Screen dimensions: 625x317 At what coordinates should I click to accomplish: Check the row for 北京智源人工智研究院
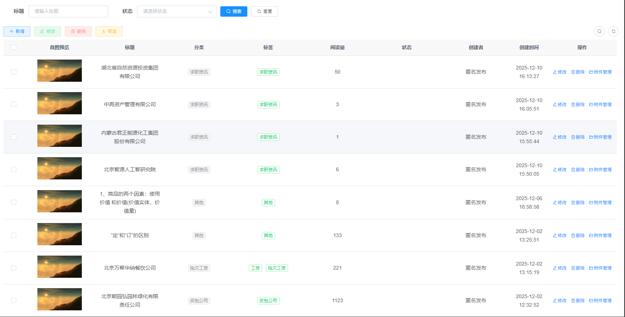[x=14, y=169]
